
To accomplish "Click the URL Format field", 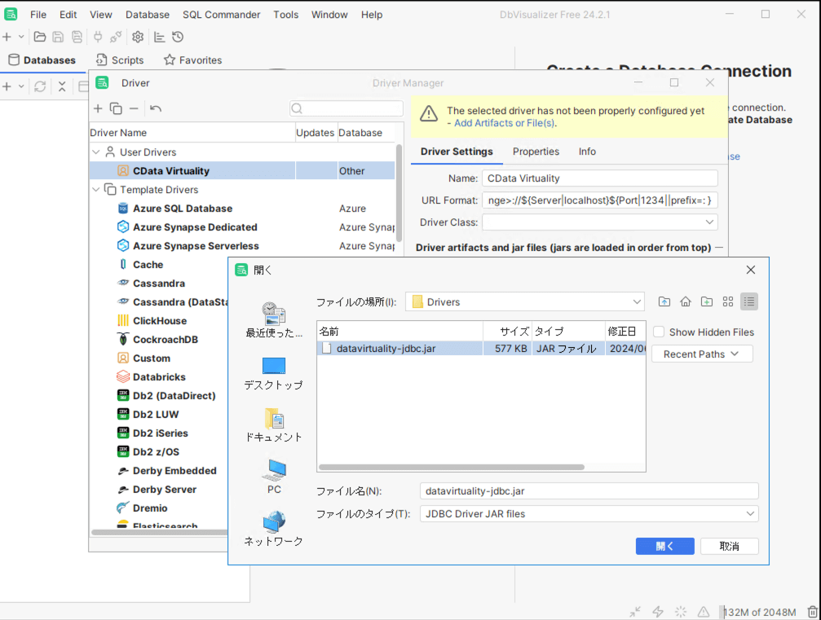I will tap(599, 200).
